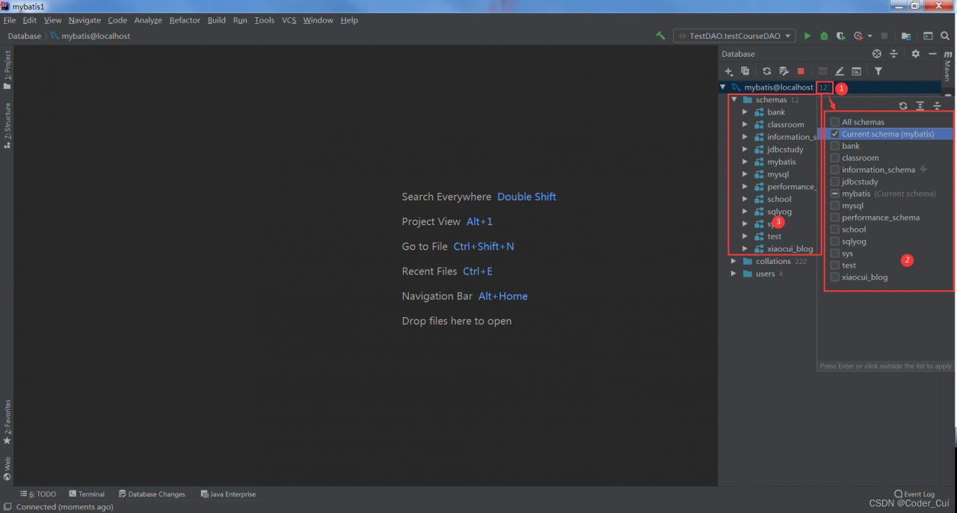
Task: Open Database panel settings gear
Action: [915, 54]
